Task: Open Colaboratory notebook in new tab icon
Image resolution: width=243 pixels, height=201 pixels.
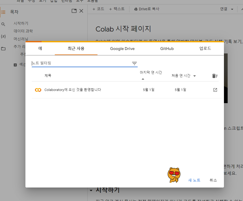Action: 215,90
